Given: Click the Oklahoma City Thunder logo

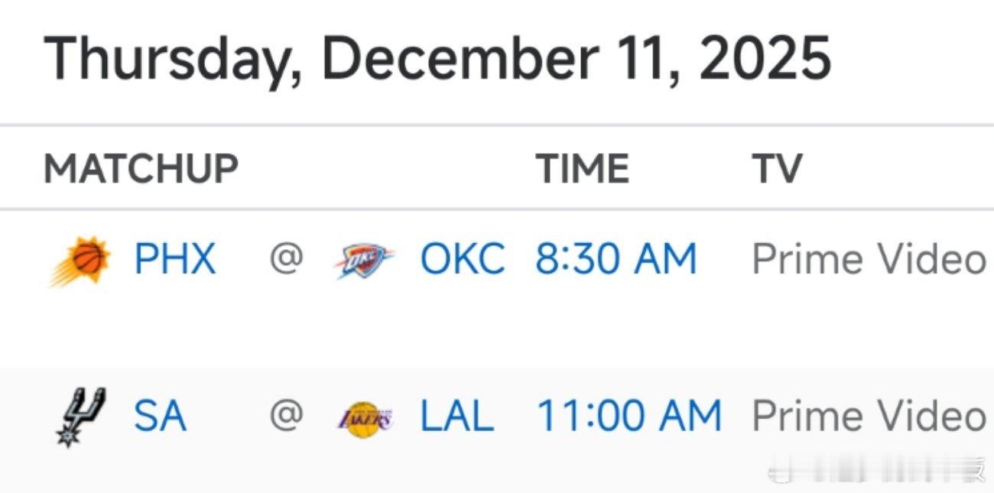Looking at the screenshot, I should (364, 261).
